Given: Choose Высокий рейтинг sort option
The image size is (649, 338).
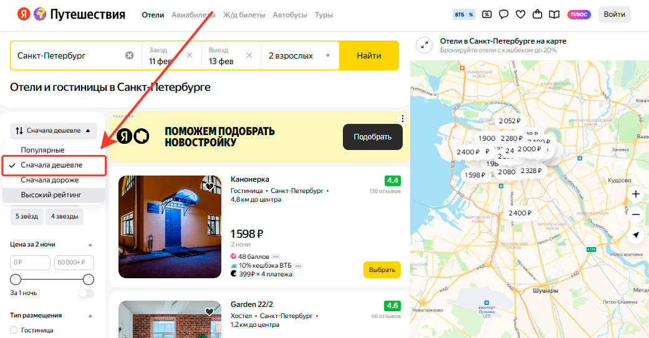Looking at the screenshot, I should click(54, 195).
